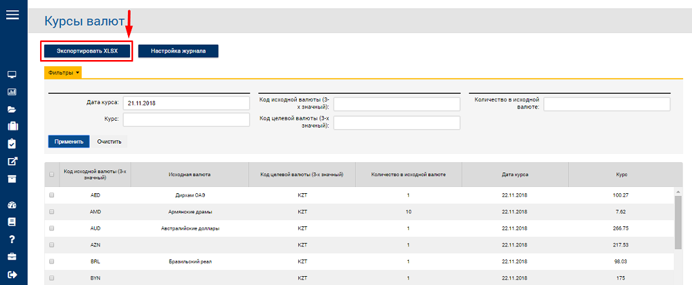Open the bar chart reports icon
The height and width of the screenshot is (285, 692).
click(12, 92)
